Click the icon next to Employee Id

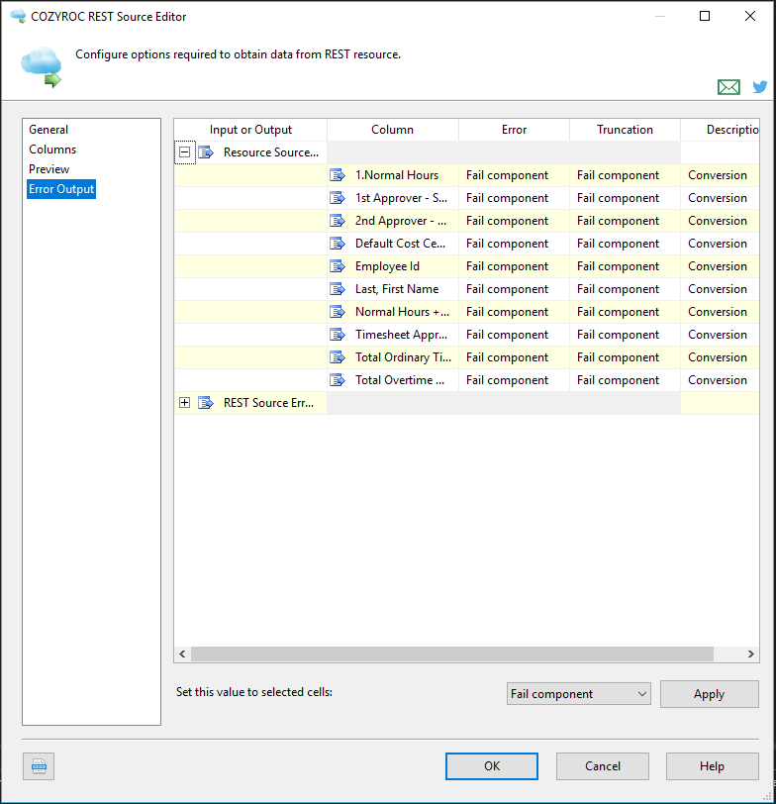click(x=338, y=266)
